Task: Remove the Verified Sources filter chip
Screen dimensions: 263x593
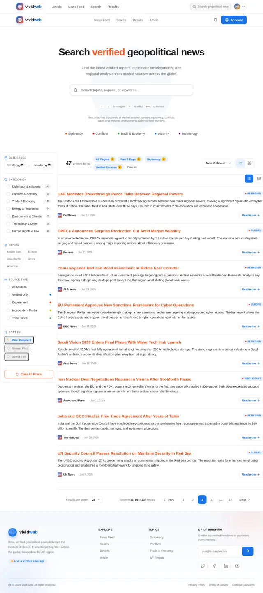Action: (x=120, y=167)
